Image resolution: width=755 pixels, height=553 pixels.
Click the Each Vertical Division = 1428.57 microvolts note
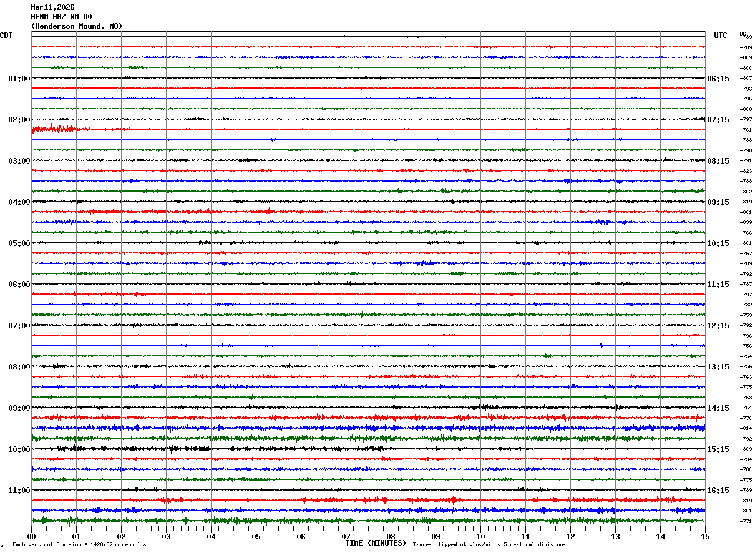pos(79,545)
